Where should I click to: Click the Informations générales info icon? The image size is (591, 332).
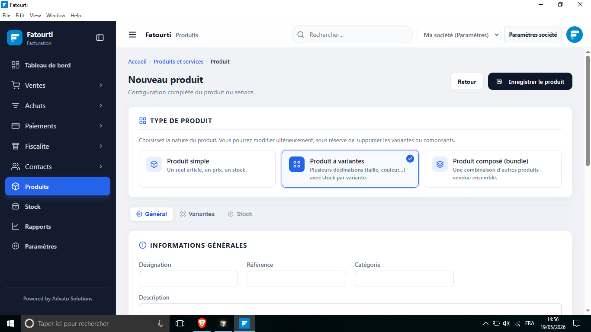click(x=143, y=245)
